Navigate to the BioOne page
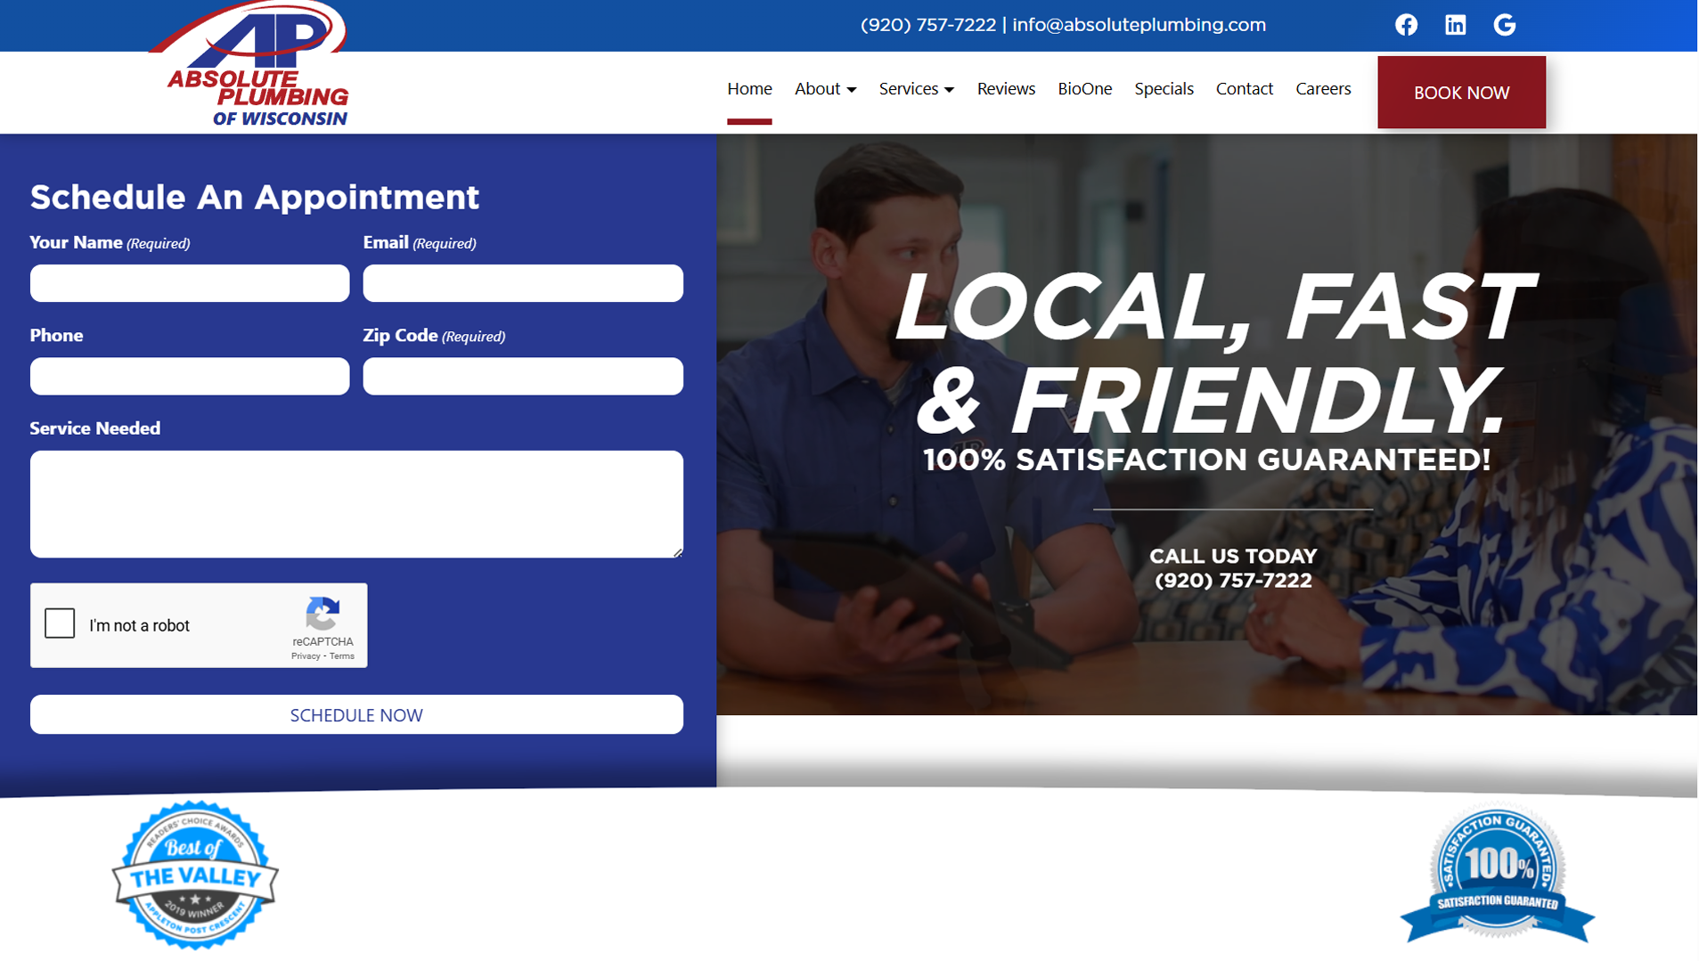Viewport: 1699px width, 961px height. pos(1084,89)
